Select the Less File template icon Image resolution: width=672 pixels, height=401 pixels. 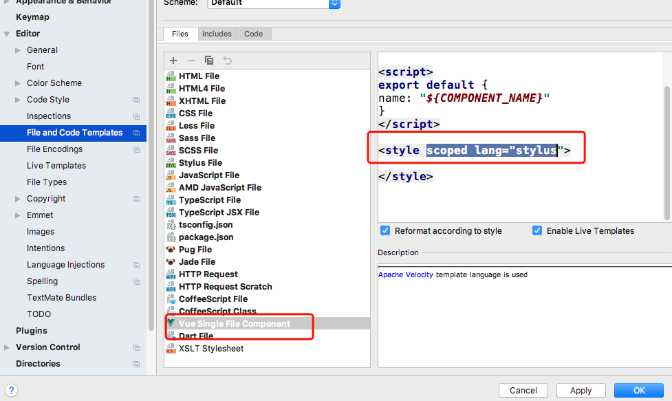(171, 126)
